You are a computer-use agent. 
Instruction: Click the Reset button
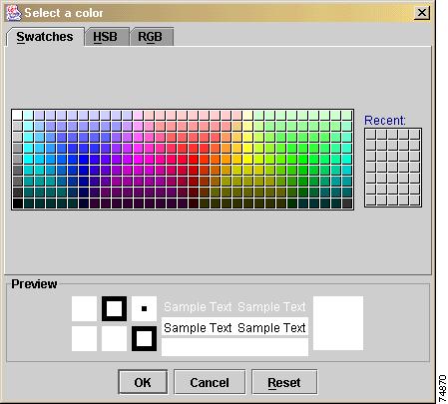point(284,382)
